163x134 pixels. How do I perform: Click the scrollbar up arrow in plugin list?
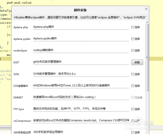[x=147, y=22]
